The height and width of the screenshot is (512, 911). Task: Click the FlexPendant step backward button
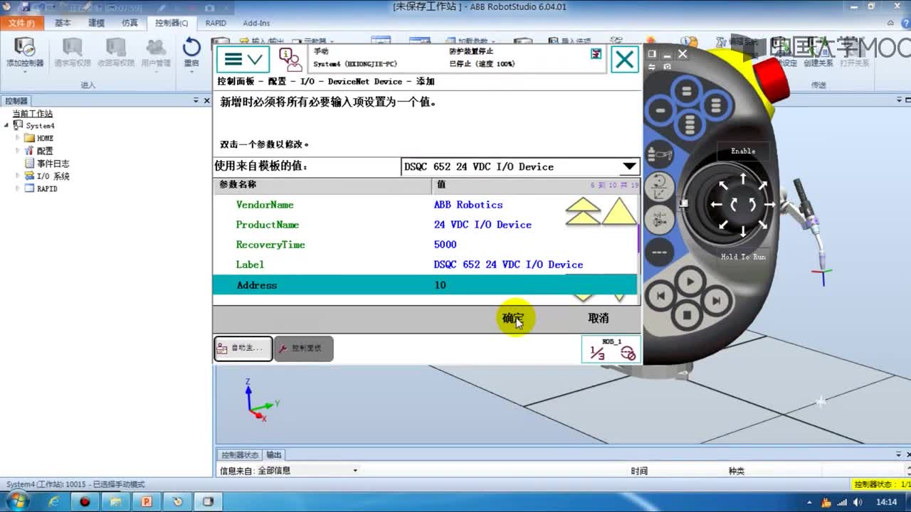[x=661, y=297]
